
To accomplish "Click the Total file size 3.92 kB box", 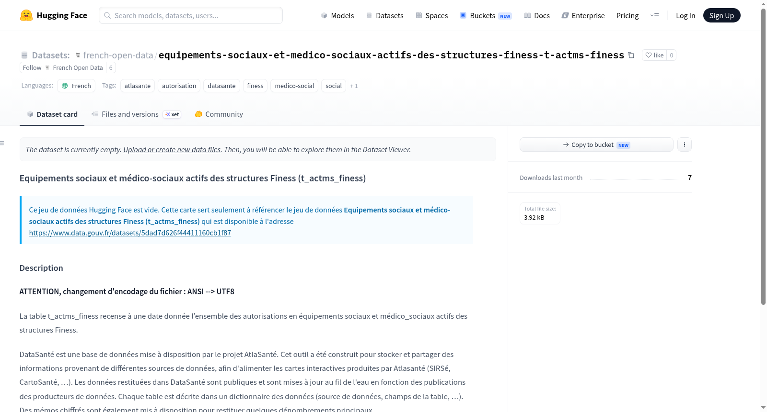I will pyautogui.click(x=540, y=213).
